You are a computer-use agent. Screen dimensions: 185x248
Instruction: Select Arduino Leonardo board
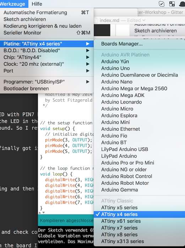point(139,102)
